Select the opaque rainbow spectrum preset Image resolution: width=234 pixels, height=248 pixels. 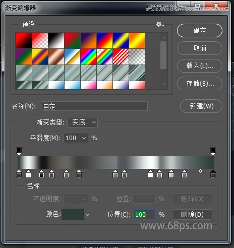click(x=88, y=56)
